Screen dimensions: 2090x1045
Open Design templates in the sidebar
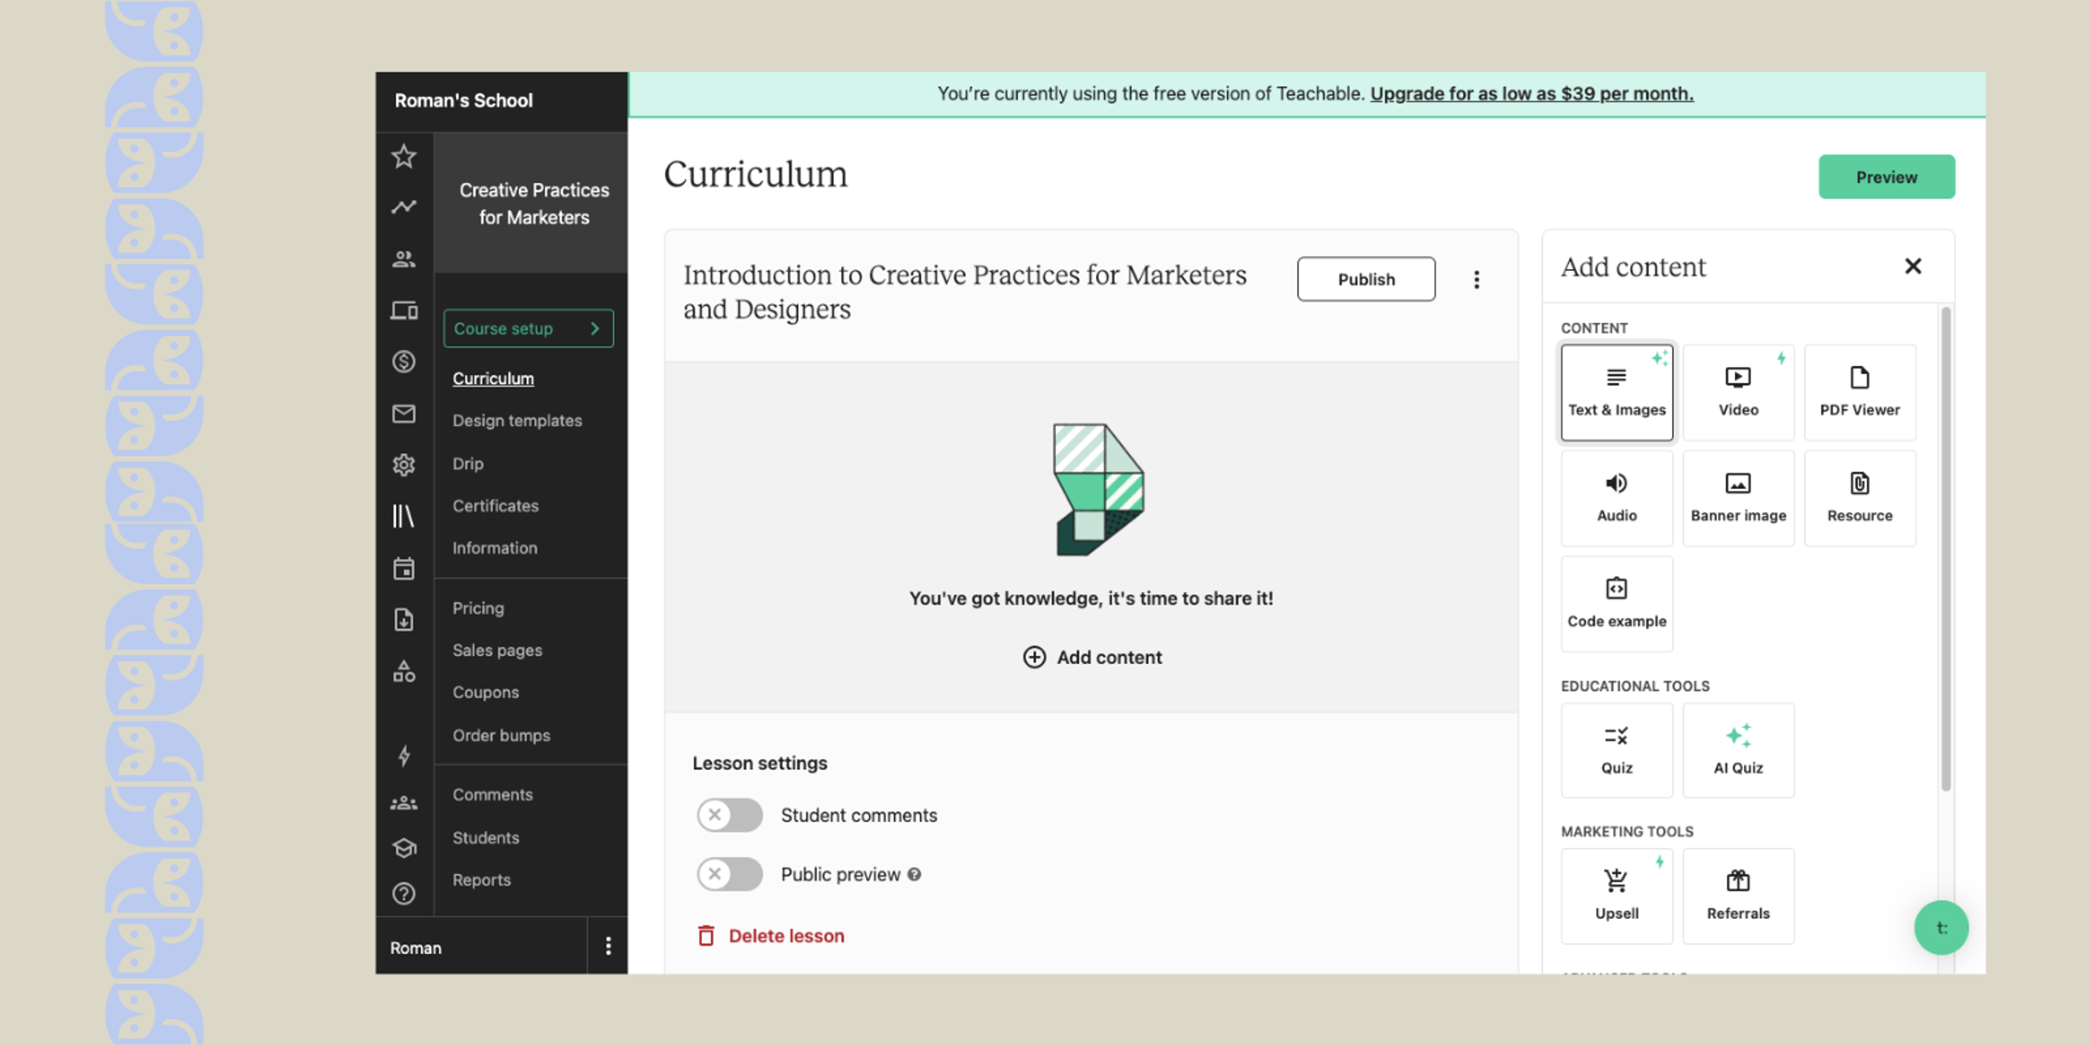point(517,420)
